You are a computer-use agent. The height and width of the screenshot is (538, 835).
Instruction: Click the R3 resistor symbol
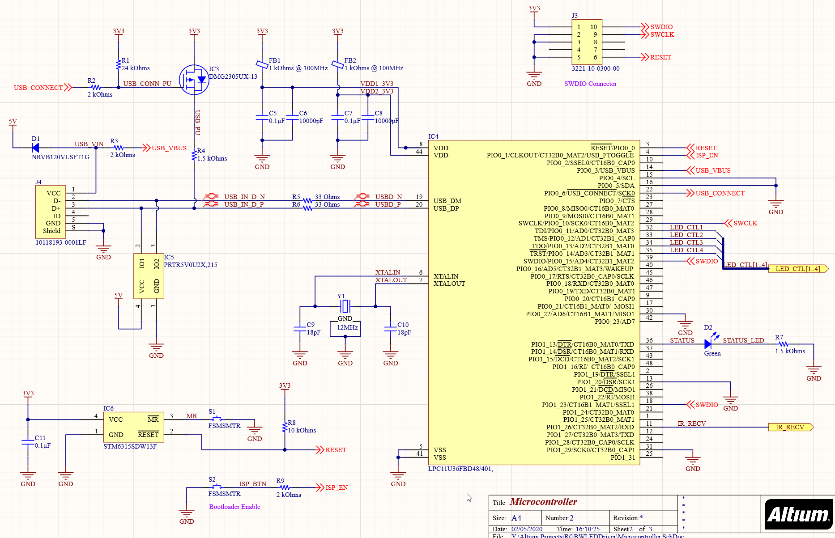[x=119, y=148]
